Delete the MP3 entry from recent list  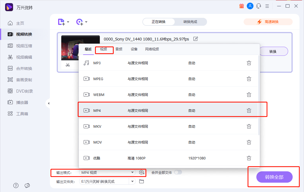tap(249, 63)
